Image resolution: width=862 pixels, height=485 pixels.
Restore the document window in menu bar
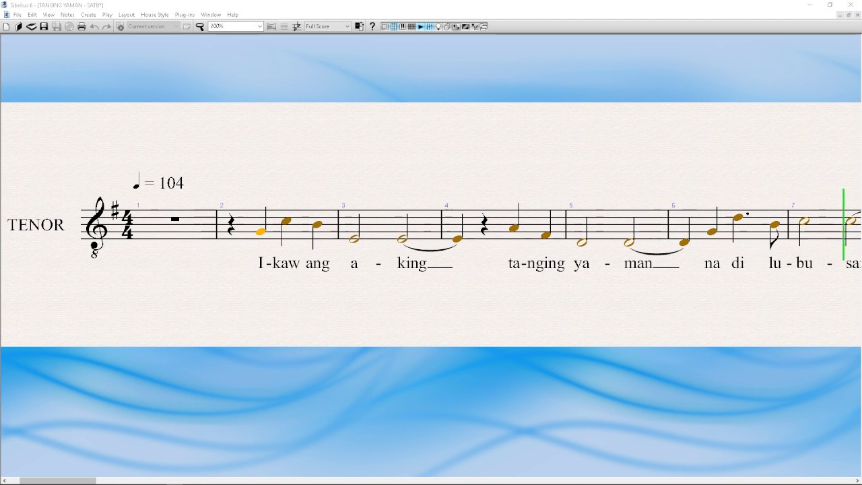coord(849,15)
